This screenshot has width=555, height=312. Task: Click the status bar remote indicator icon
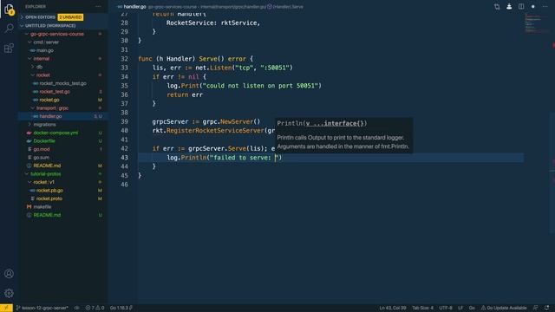point(6,308)
